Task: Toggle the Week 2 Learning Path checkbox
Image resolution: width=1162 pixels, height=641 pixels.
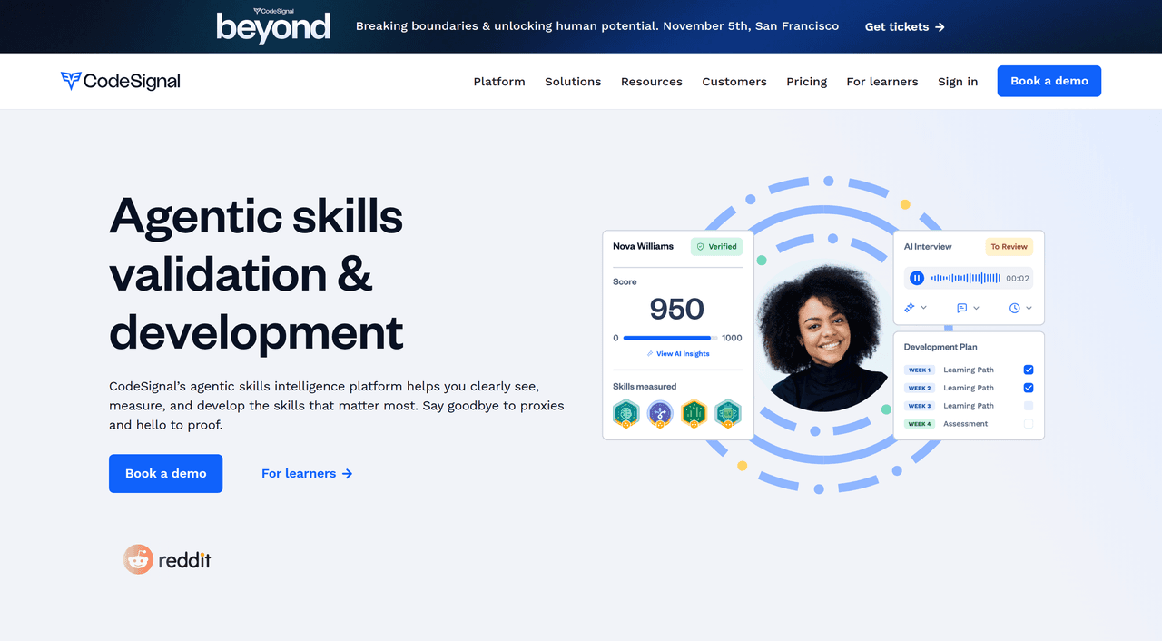Action: [x=1029, y=388]
